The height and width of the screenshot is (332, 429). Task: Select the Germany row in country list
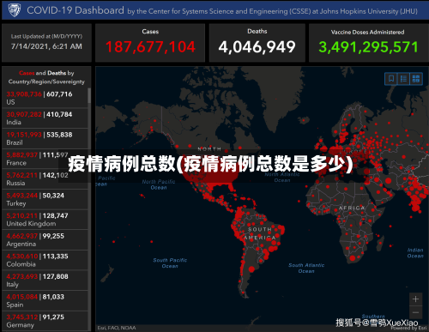(45, 321)
